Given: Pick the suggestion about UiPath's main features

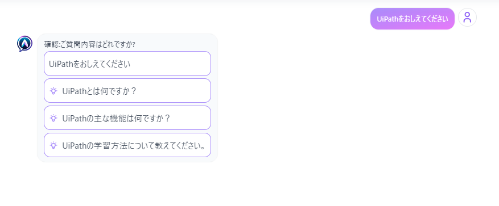Looking at the screenshot, I should [127, 118].
